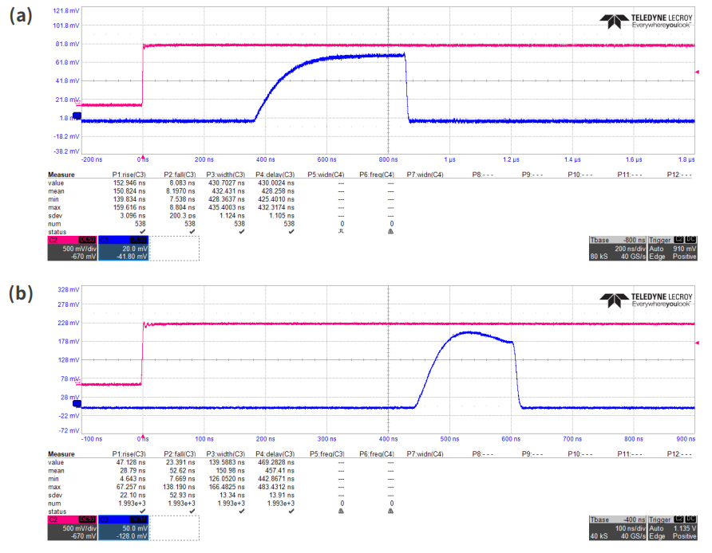
Task: Click the P5 status icon in panel (a)
Action: coord(341,232)
